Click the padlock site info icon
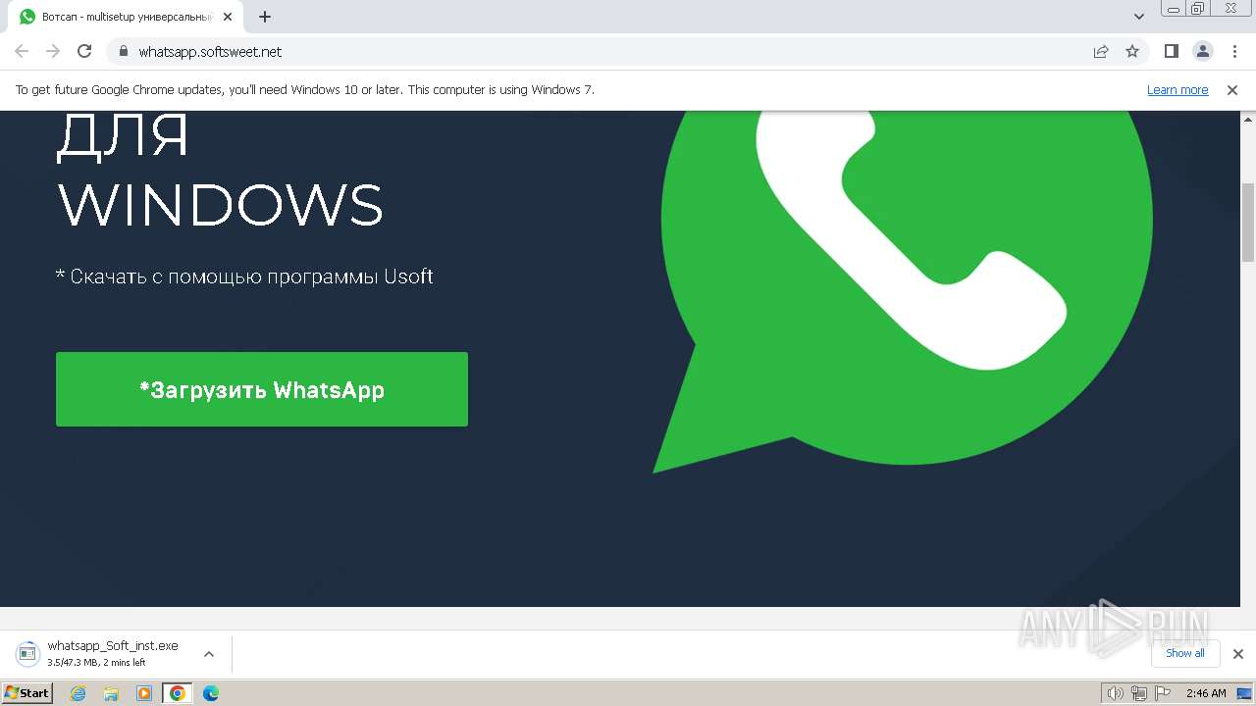The height and width of the screenshot is (706, 1256). (124, 52)
